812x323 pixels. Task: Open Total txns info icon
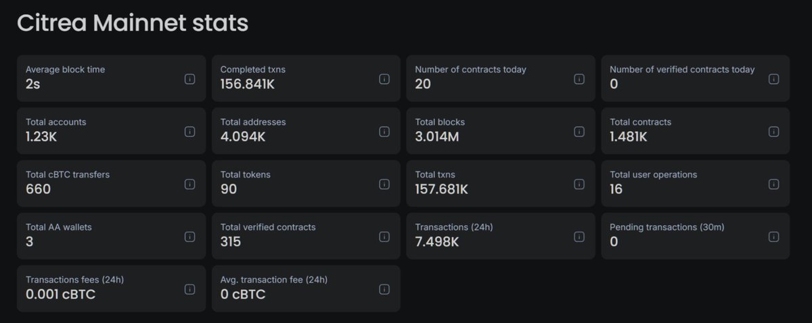click(x=579, y=184)
